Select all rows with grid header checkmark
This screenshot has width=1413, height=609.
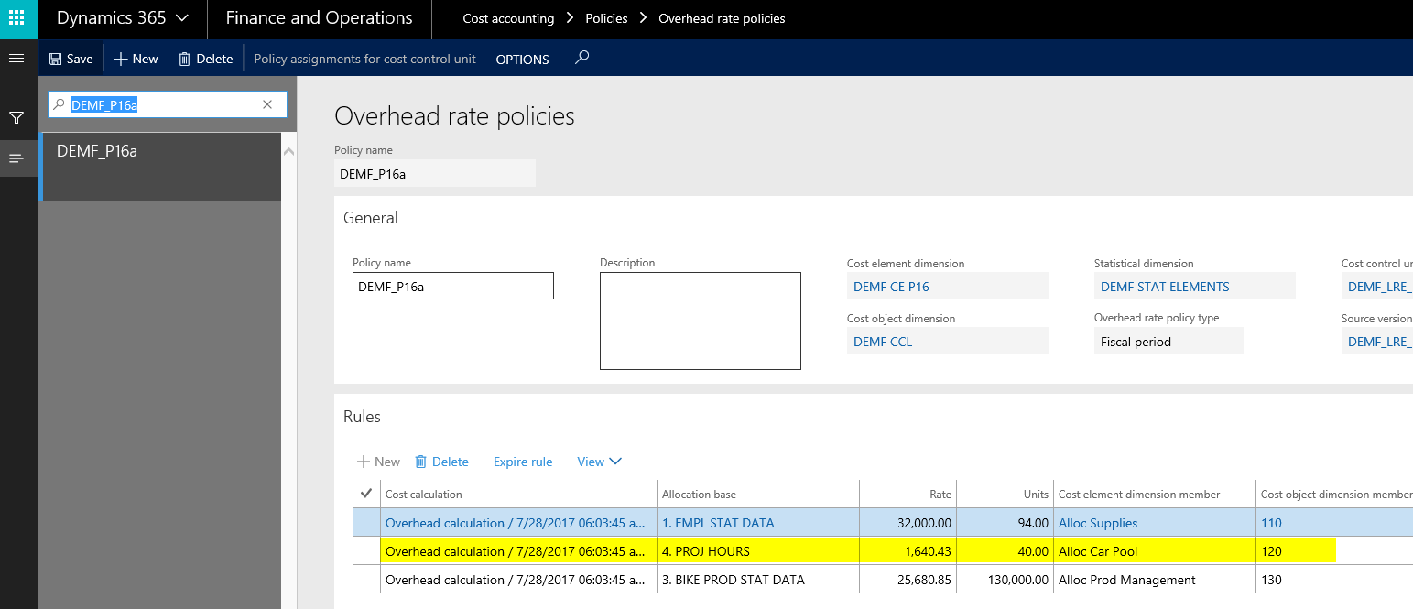point(366,494)
